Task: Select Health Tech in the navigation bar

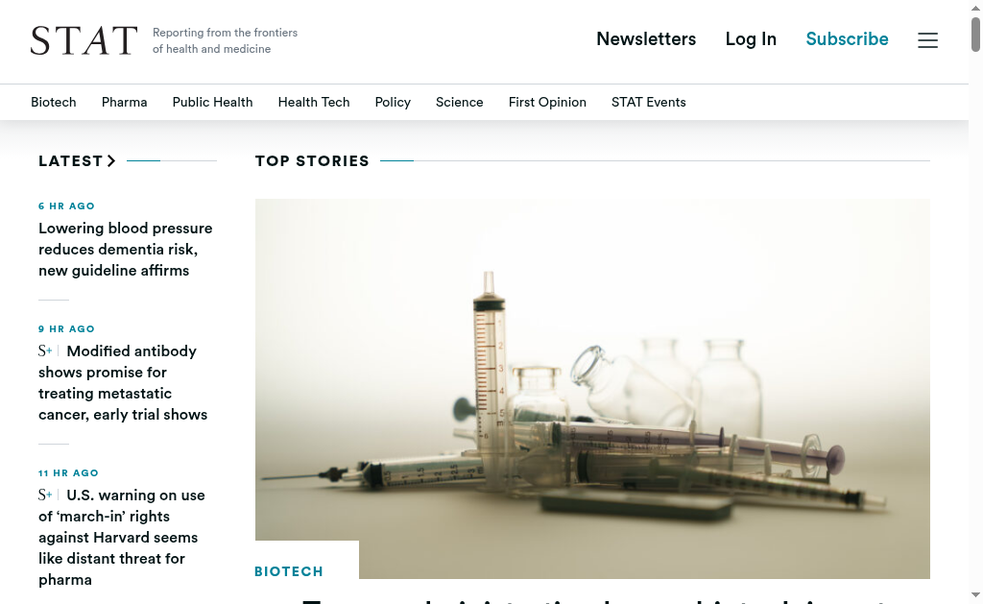Action: (x=314, y=102)
